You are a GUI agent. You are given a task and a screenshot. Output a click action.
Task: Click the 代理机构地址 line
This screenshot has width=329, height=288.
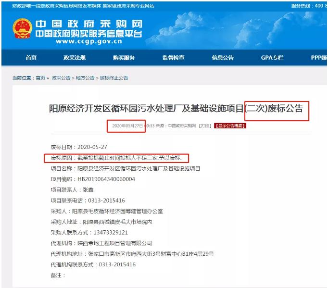pos(132,254)
